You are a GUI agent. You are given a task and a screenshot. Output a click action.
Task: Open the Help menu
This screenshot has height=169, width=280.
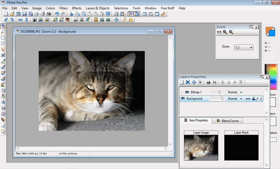(182, 8)
